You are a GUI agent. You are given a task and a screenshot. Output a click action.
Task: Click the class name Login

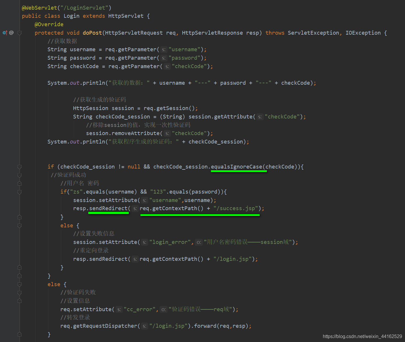(x=71, y=16)
